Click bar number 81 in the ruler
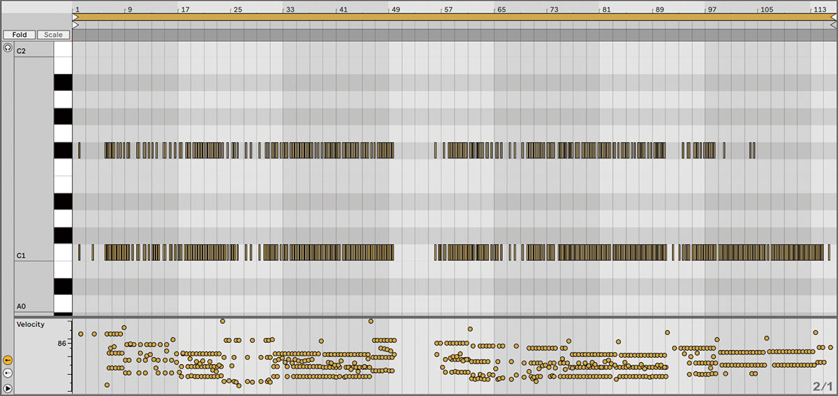 tap(605, 10)
